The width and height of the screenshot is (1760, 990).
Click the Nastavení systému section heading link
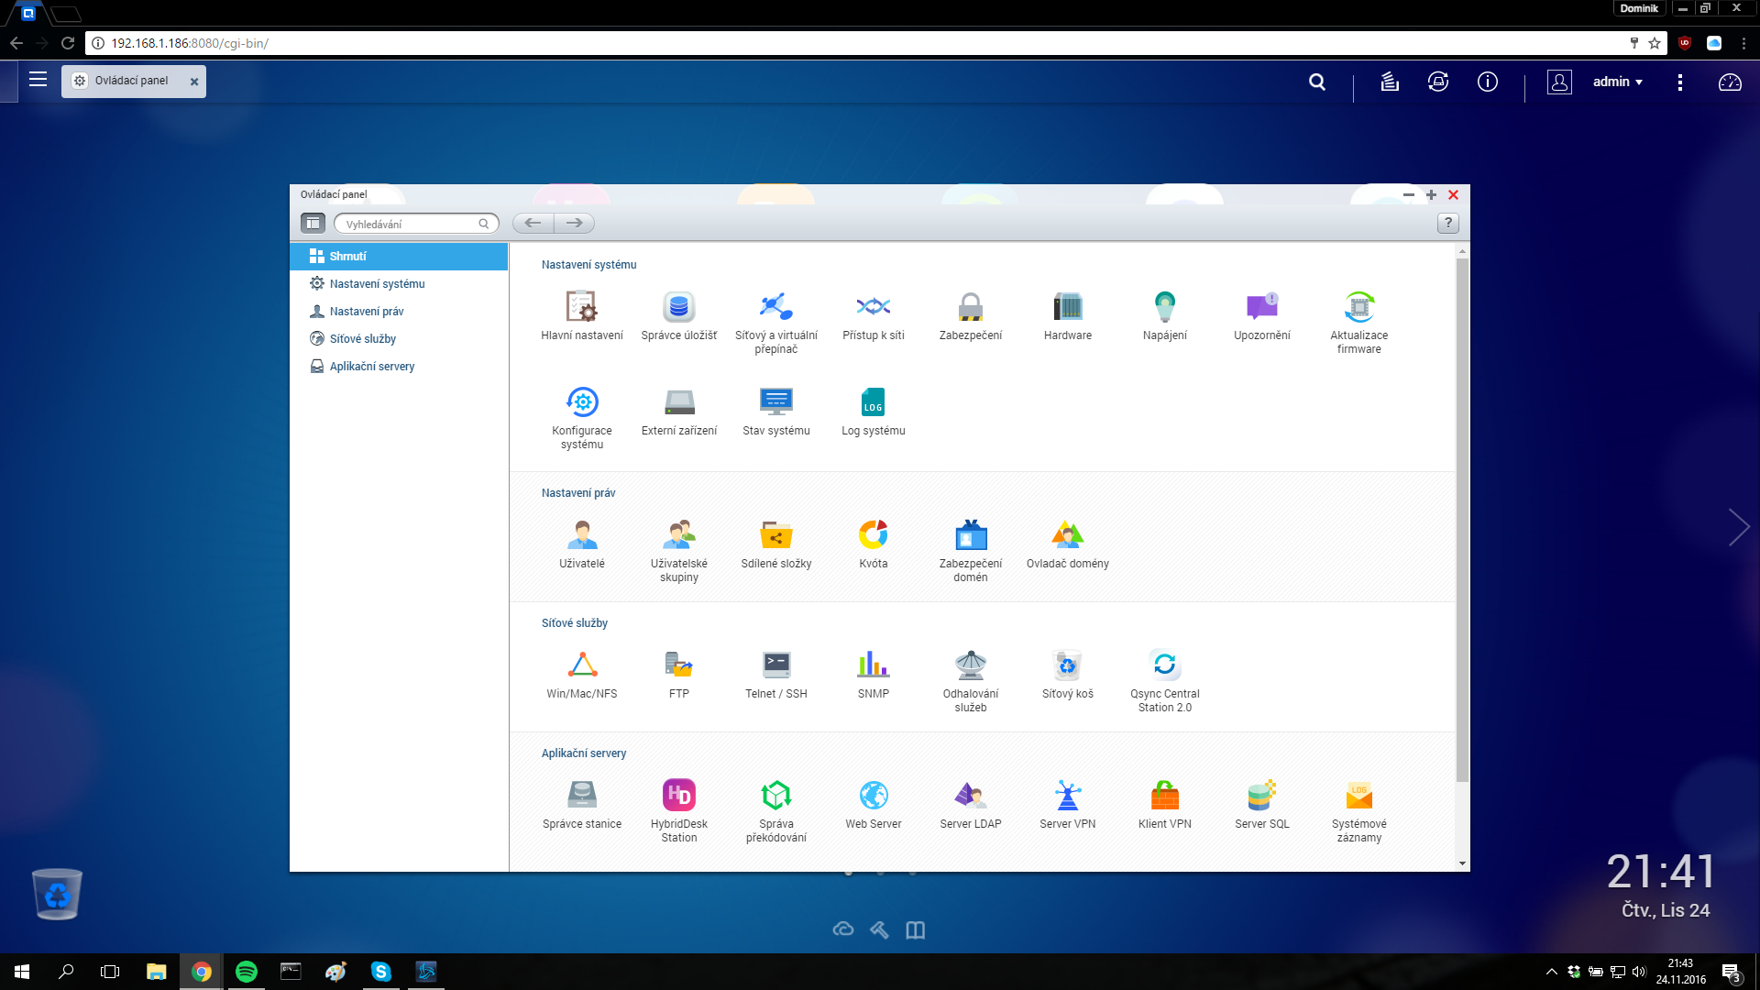(x=588, y=265)
